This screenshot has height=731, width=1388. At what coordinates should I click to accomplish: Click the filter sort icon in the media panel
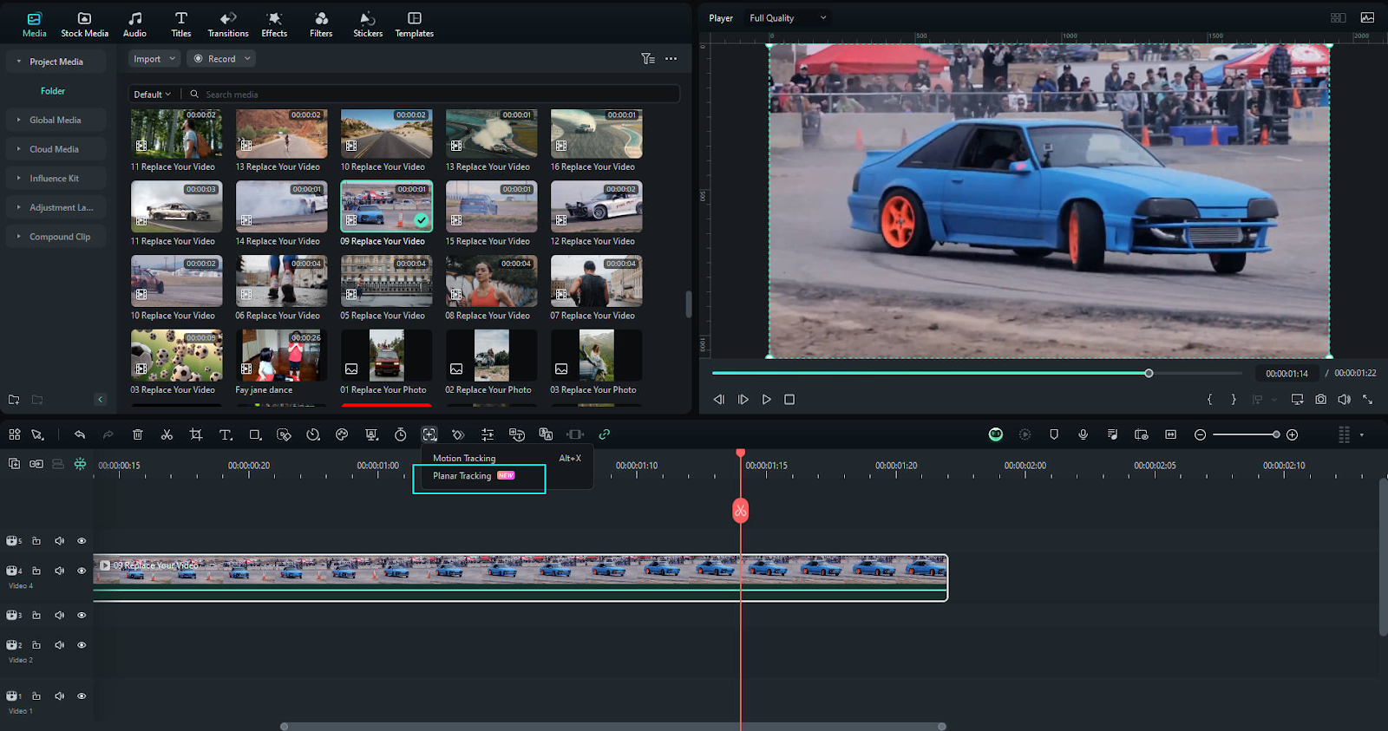click(x=648, y=59)
